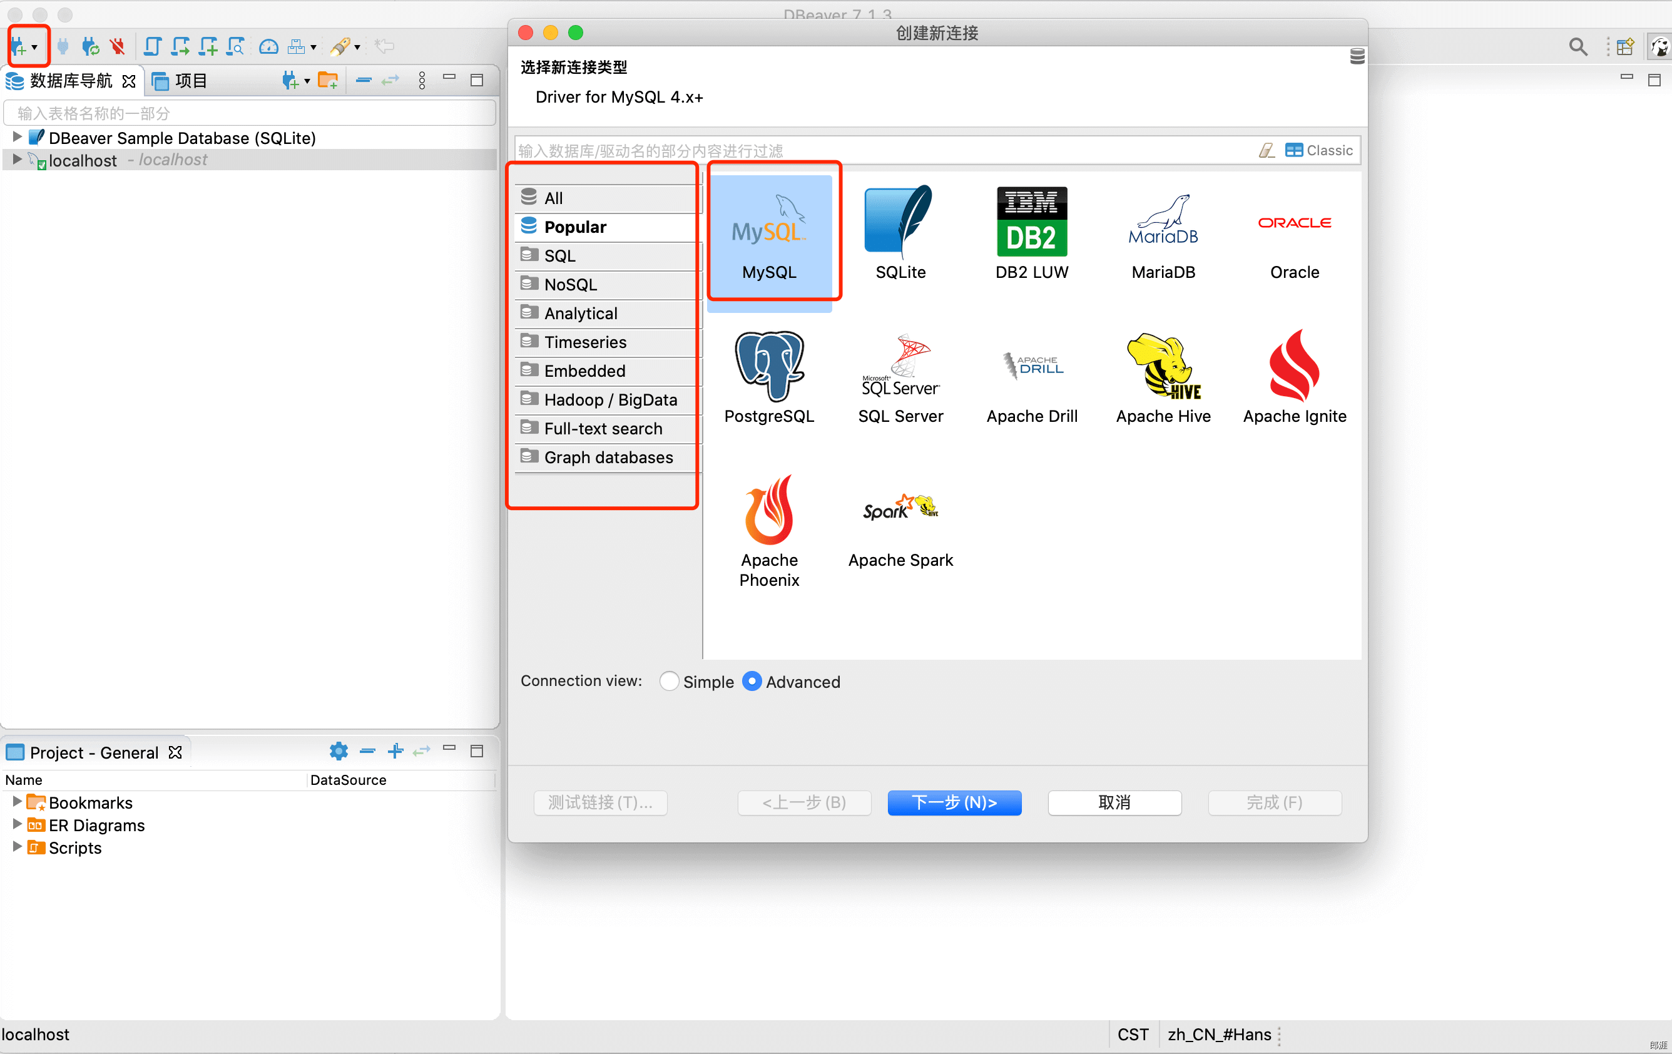This screenshot has height=1054, width=1672.
Task: Enable Advanced connection view radio button
Action: [751, 681]
